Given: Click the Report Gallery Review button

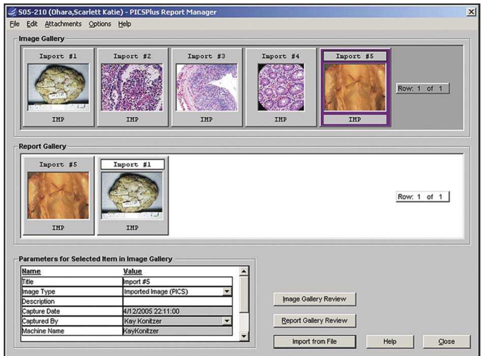Looking at the screenshot, I should [314, 321].
